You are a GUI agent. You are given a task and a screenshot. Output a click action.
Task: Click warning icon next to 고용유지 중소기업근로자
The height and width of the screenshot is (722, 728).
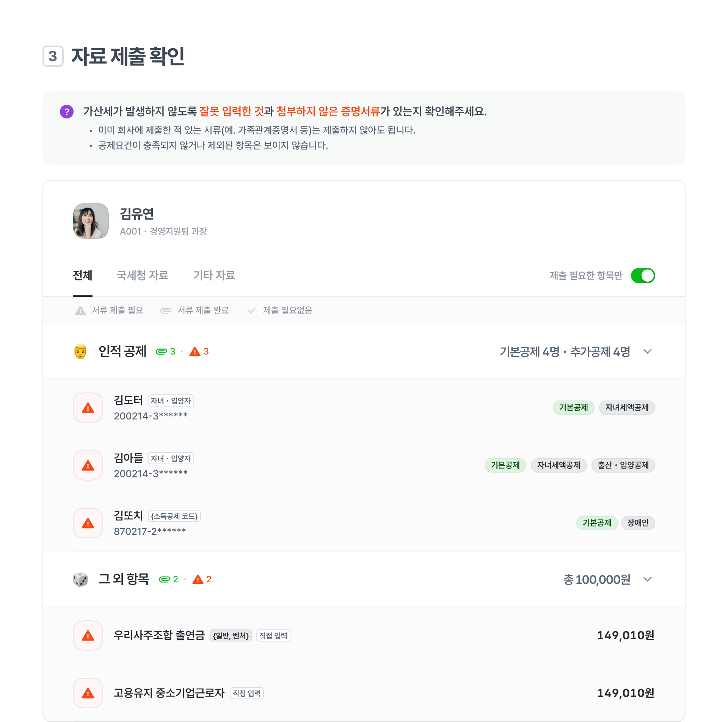(88, 693)
